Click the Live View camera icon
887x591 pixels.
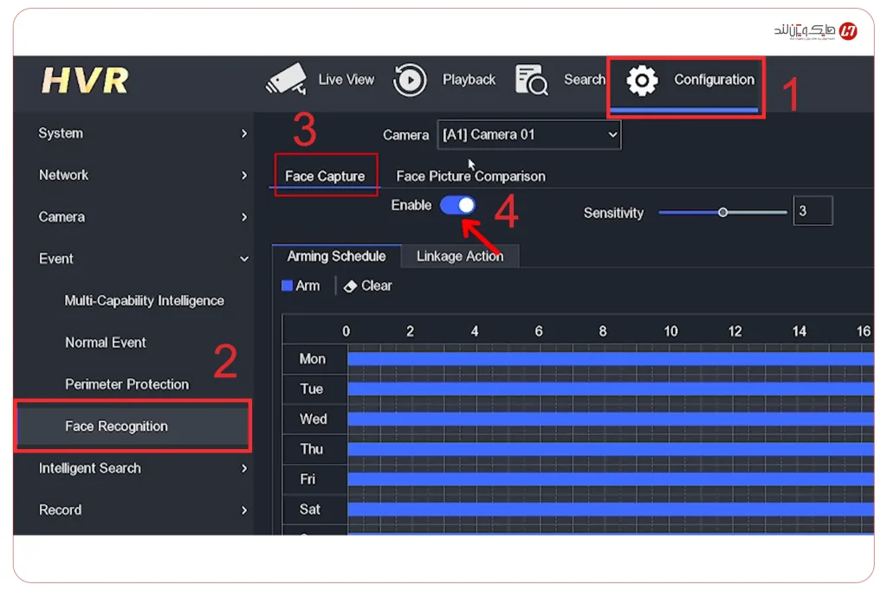[x=286, y=80]
